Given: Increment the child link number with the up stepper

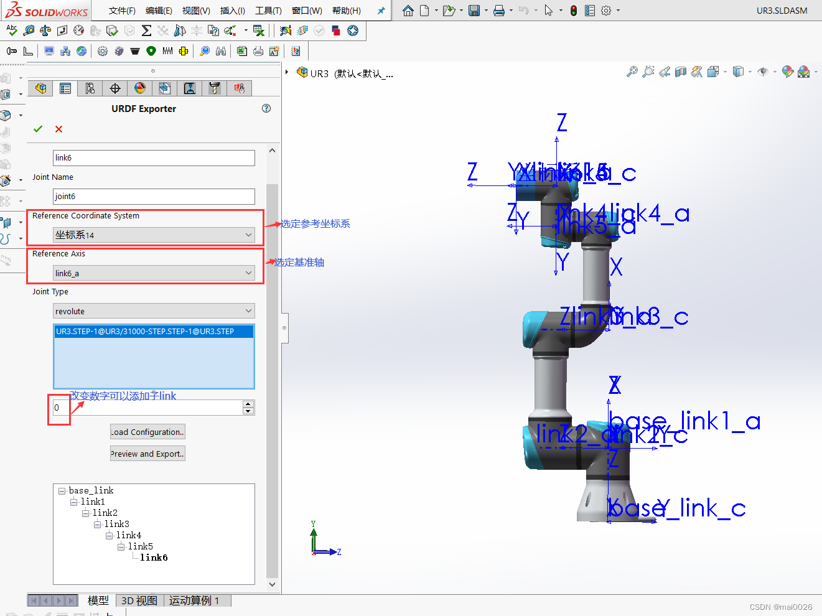Looking at the screenshot, I should [248, 403].
